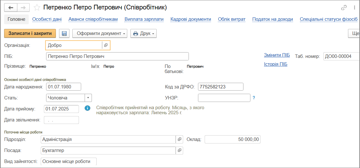Add to favorites with the star icon
This screenshot has height=168, width=360.
click(37, 8)
